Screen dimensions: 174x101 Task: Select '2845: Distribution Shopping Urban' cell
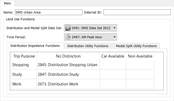point(68,65)
